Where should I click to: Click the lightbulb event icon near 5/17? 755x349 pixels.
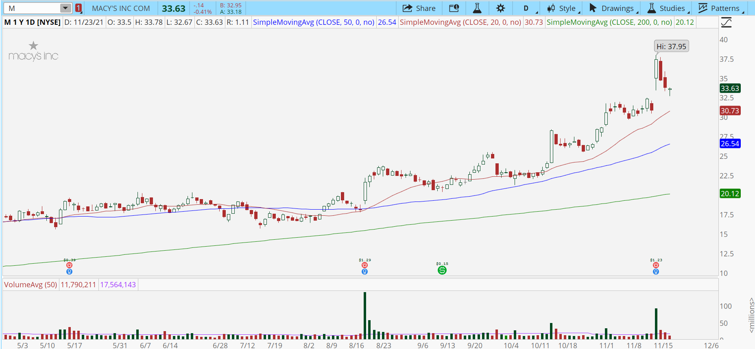coord(70,271)
